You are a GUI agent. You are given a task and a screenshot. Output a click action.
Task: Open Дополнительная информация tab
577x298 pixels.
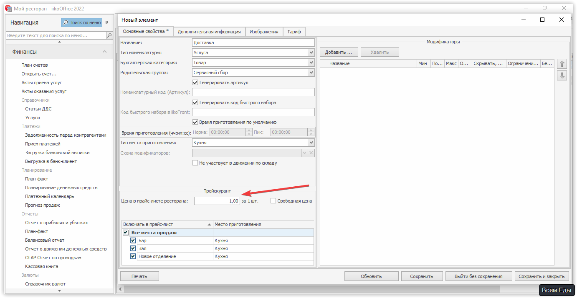tap(209, 32)
